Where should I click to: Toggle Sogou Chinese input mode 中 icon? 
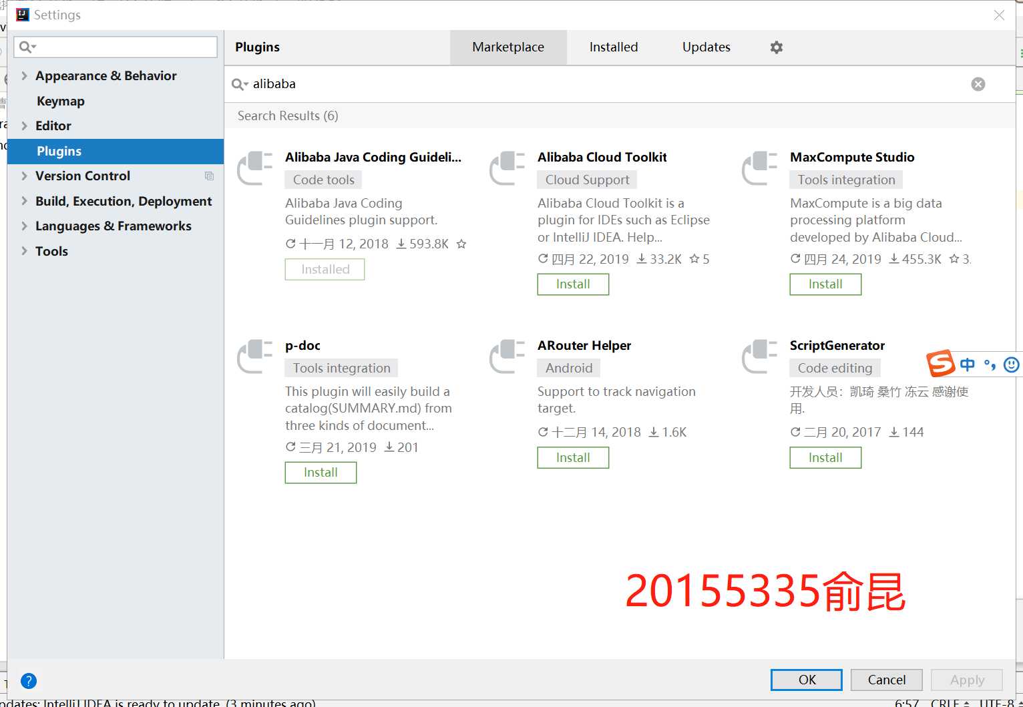(967, 365)
